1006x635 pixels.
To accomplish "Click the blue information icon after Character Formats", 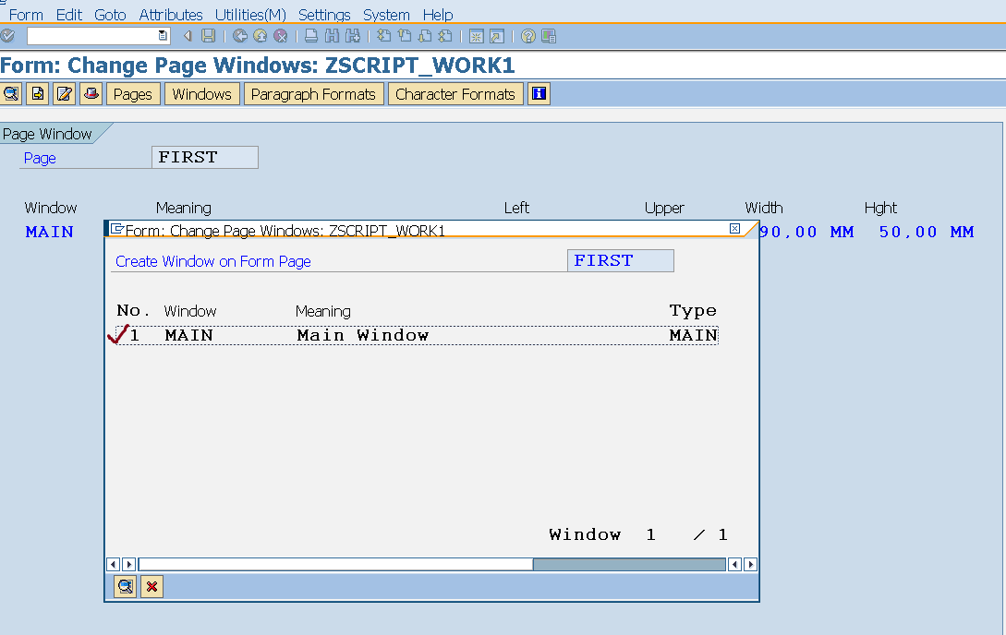I will (x=539, y=93).
